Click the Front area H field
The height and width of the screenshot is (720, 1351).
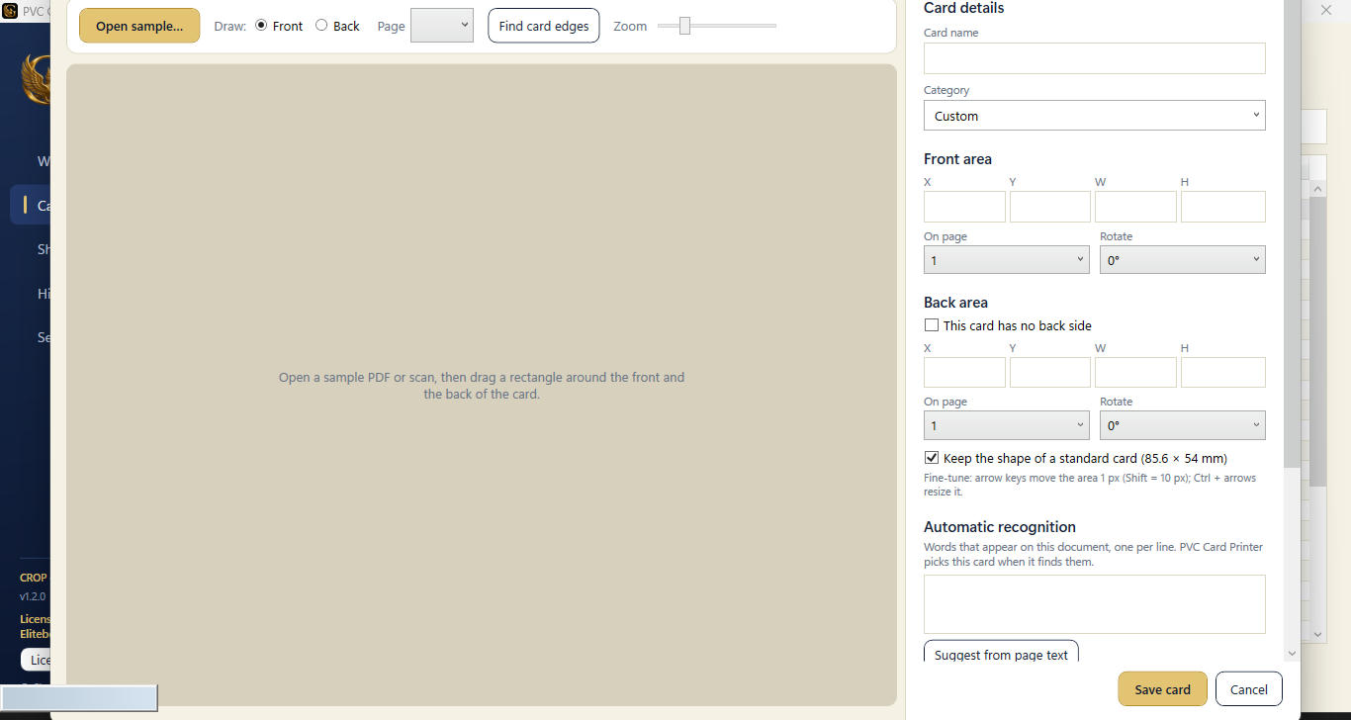(1223, 207)
